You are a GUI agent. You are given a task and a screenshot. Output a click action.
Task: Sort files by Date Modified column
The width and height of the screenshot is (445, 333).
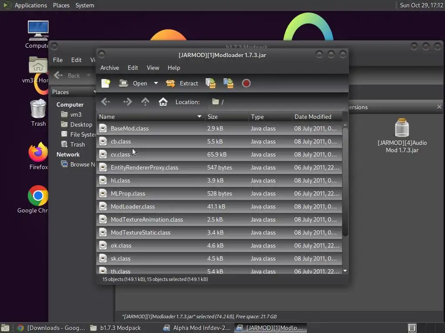coord(317,117)
